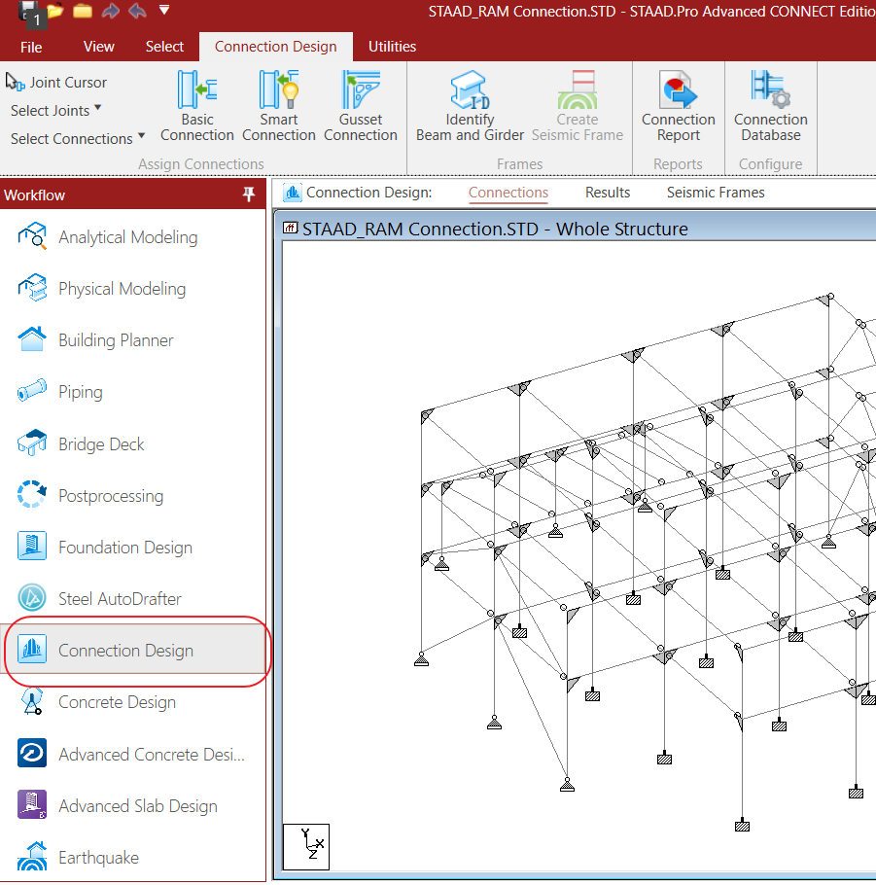This screenshot has width=876, height=885.
Task: Pin the Workflow panel
Action: coord(249,195)
